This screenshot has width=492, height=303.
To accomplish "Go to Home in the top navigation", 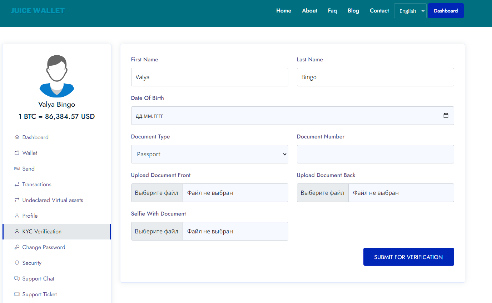I will 284,11.
